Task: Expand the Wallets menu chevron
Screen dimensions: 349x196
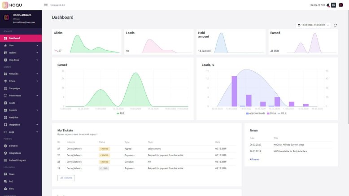Action: tap(37, 53)
